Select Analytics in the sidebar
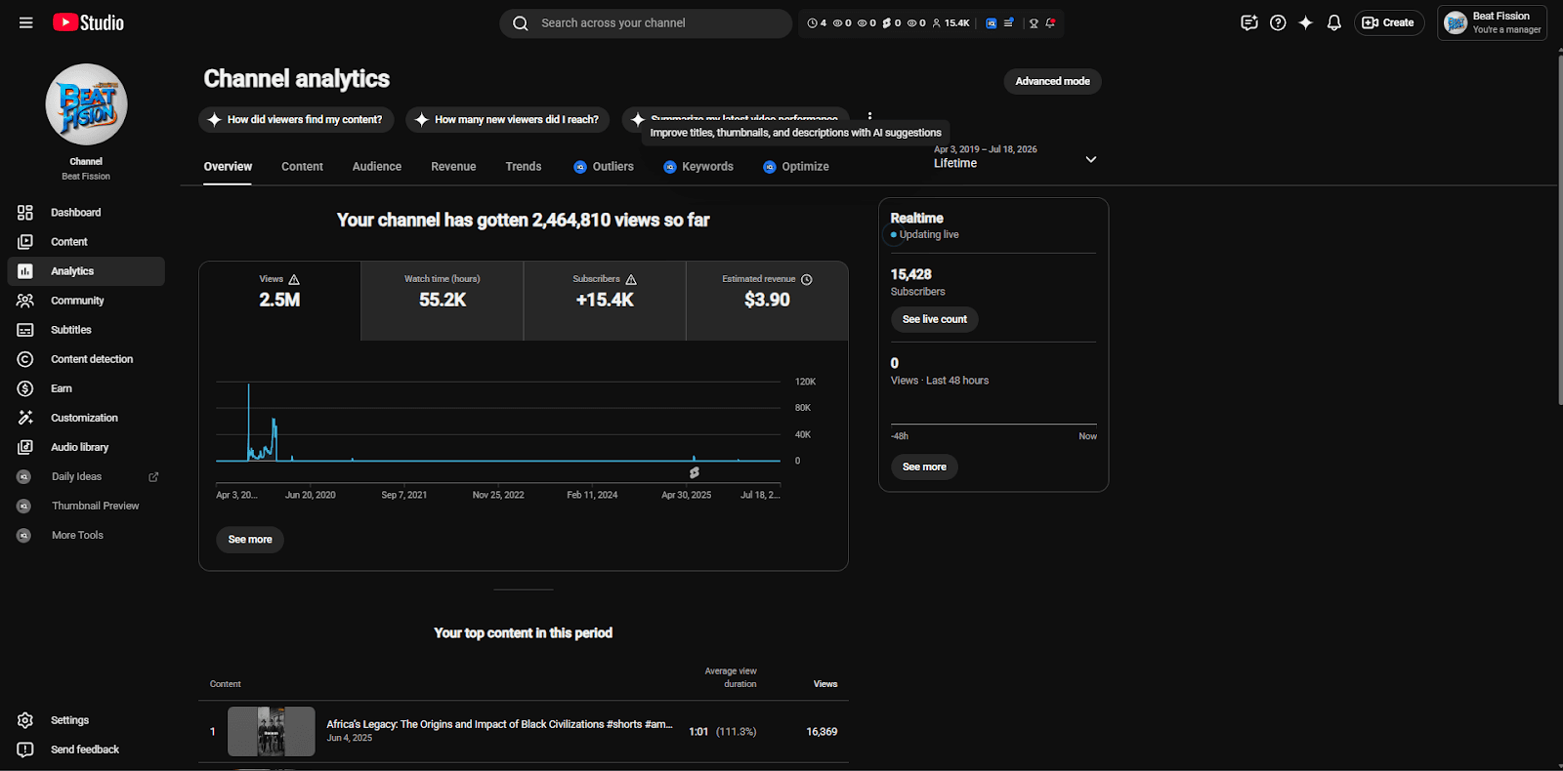1563x771 pixels. coord(86,271)
